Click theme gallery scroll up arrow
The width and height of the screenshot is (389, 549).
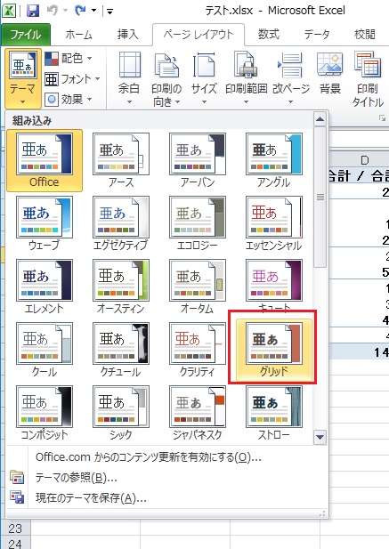pos(320,119)
